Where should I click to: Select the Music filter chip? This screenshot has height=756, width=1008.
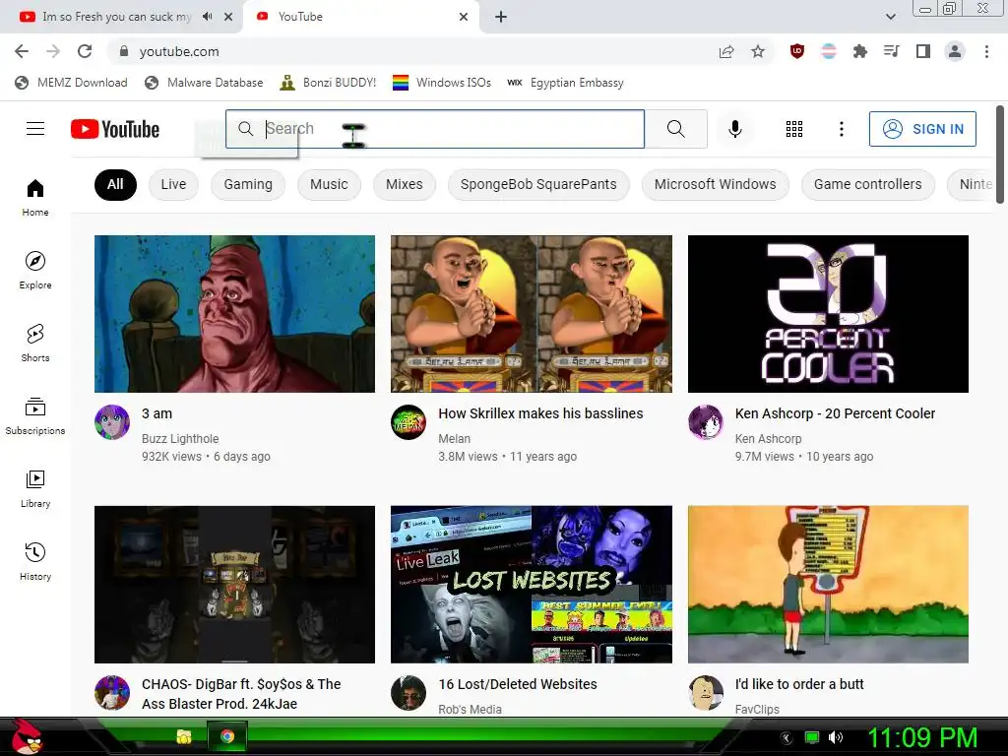point(329,184)
